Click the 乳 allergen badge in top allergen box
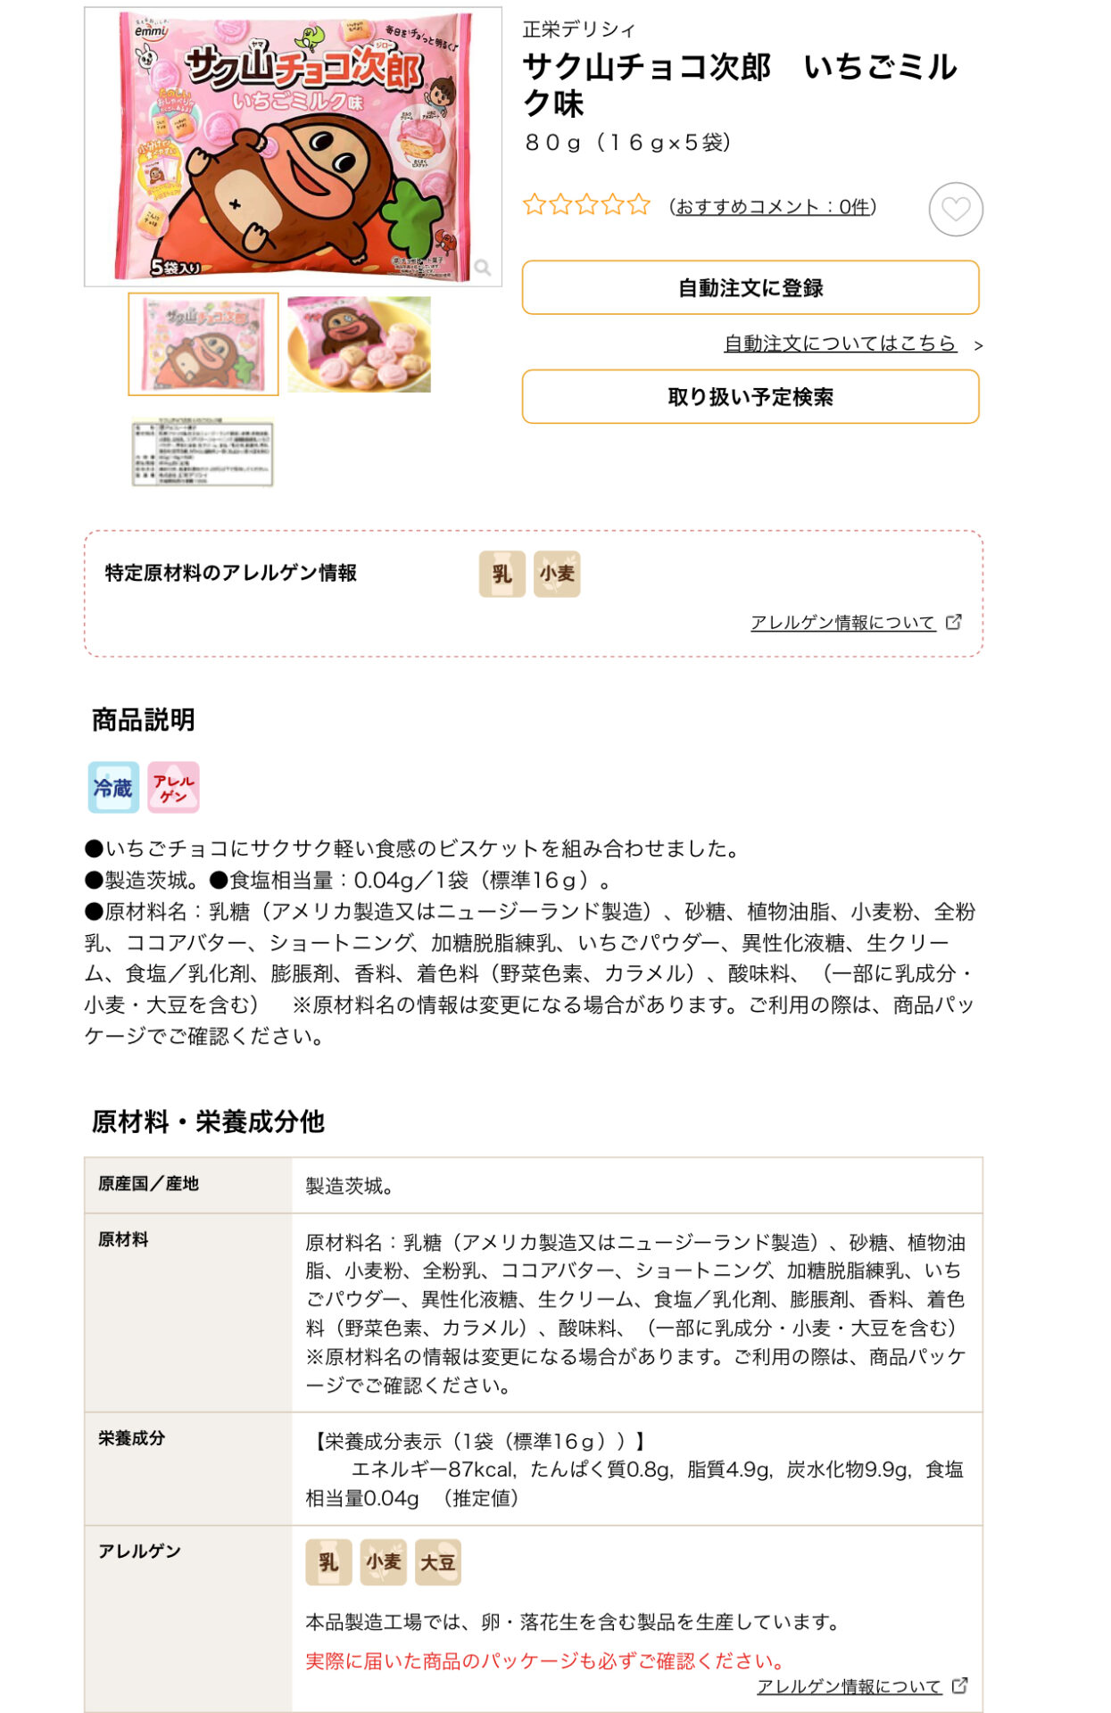 tap(502, 574)
